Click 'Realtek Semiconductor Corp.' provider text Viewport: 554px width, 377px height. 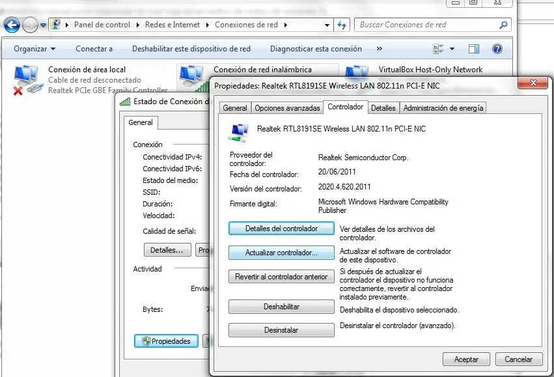pos(363,158)
